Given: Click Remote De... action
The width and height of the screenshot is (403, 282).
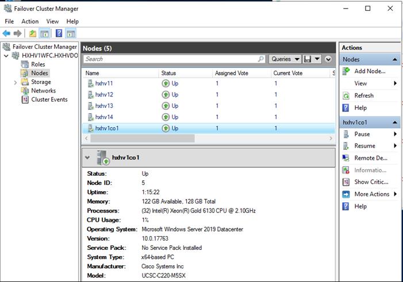Looking at the screenshot, I should [371, 158].
